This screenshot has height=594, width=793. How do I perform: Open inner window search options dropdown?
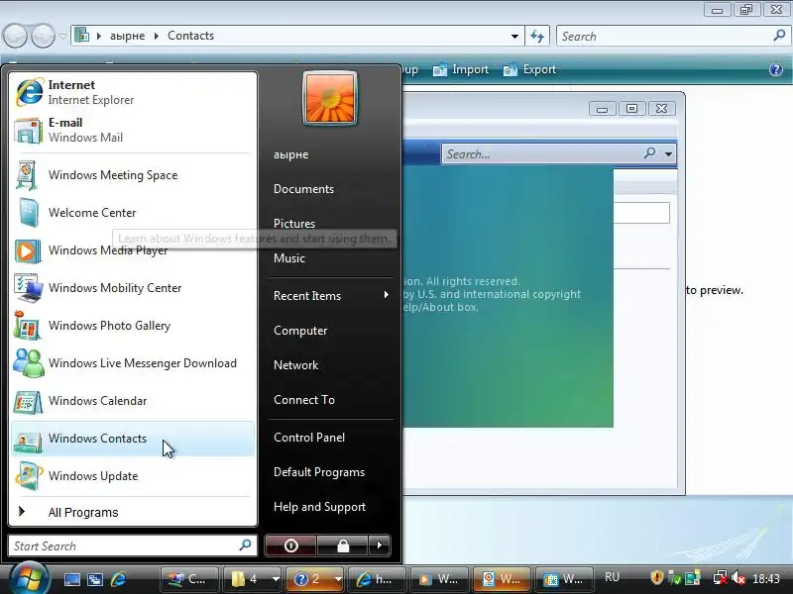point(668,153)
